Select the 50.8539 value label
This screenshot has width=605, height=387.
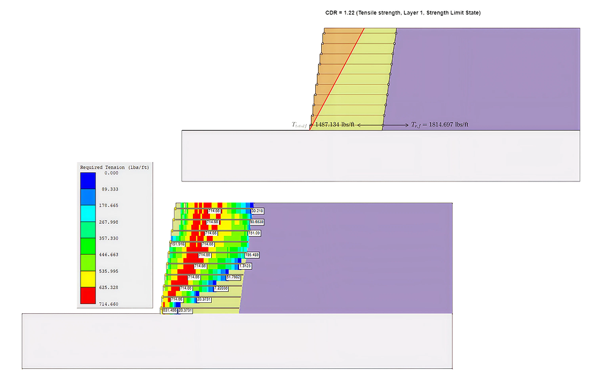[257, 222]
